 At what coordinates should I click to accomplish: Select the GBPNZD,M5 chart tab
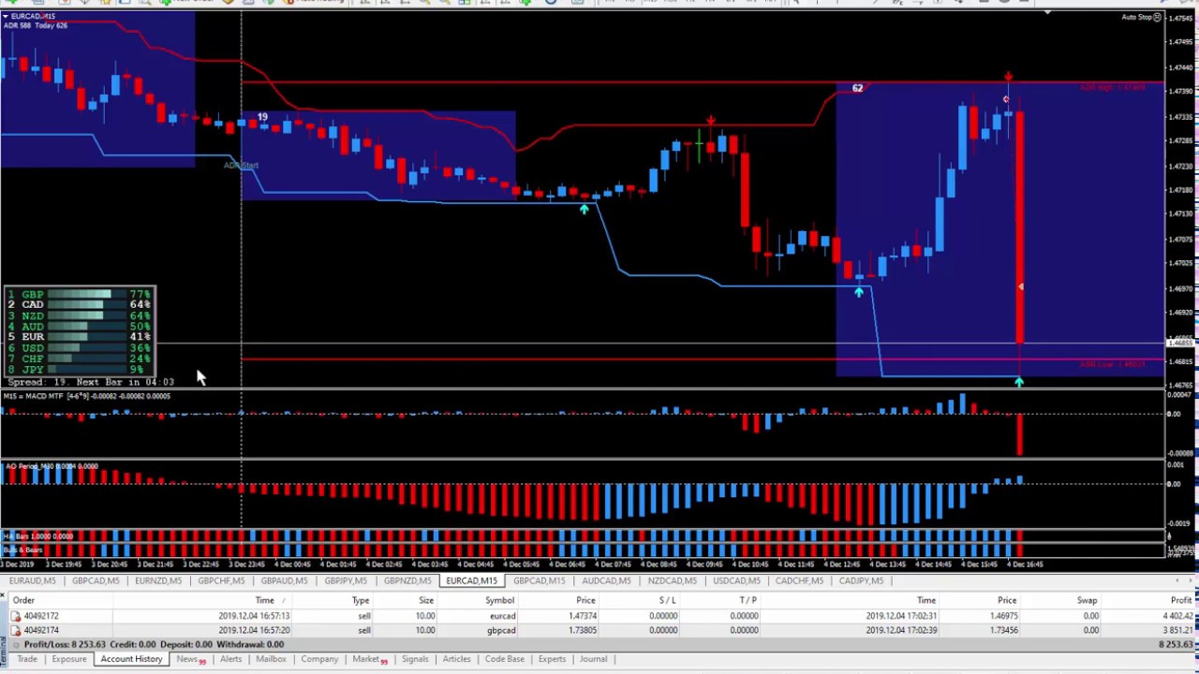pyautogui.click(x=407, y=580)
